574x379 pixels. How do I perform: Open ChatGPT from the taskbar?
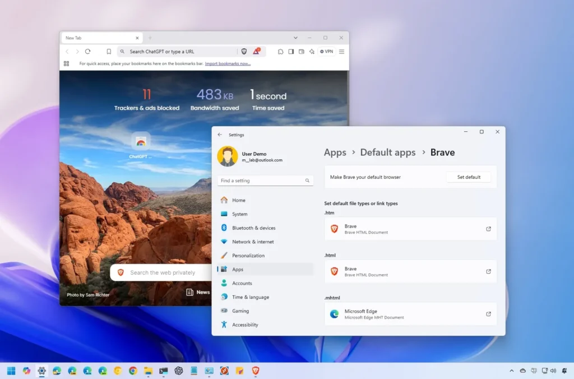point(179,371)
